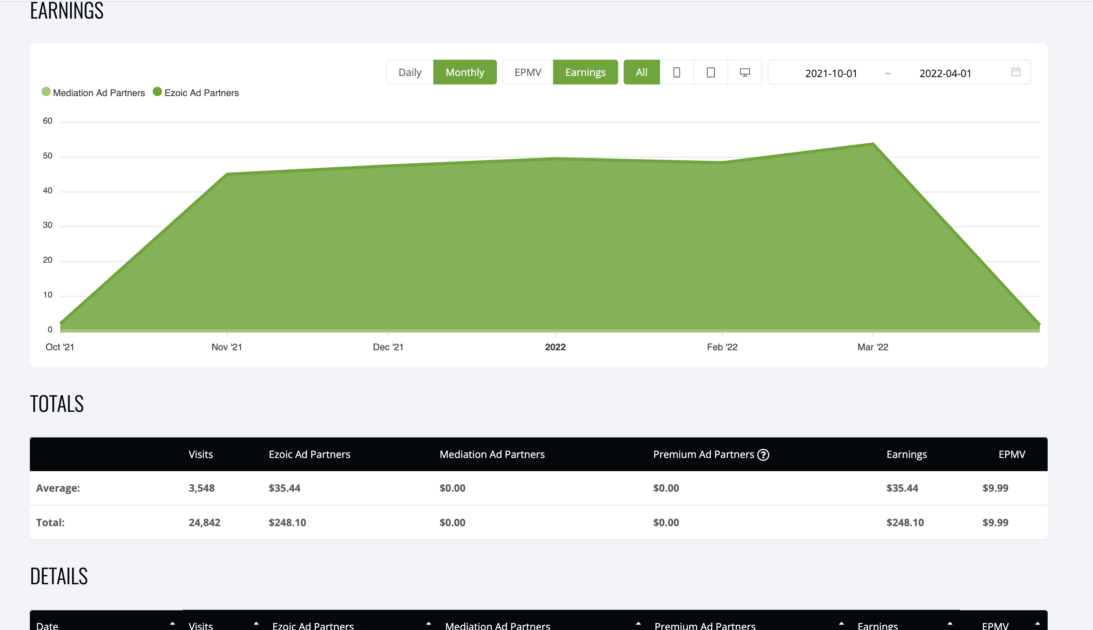Click Totals Visits column header

(201, 454)
